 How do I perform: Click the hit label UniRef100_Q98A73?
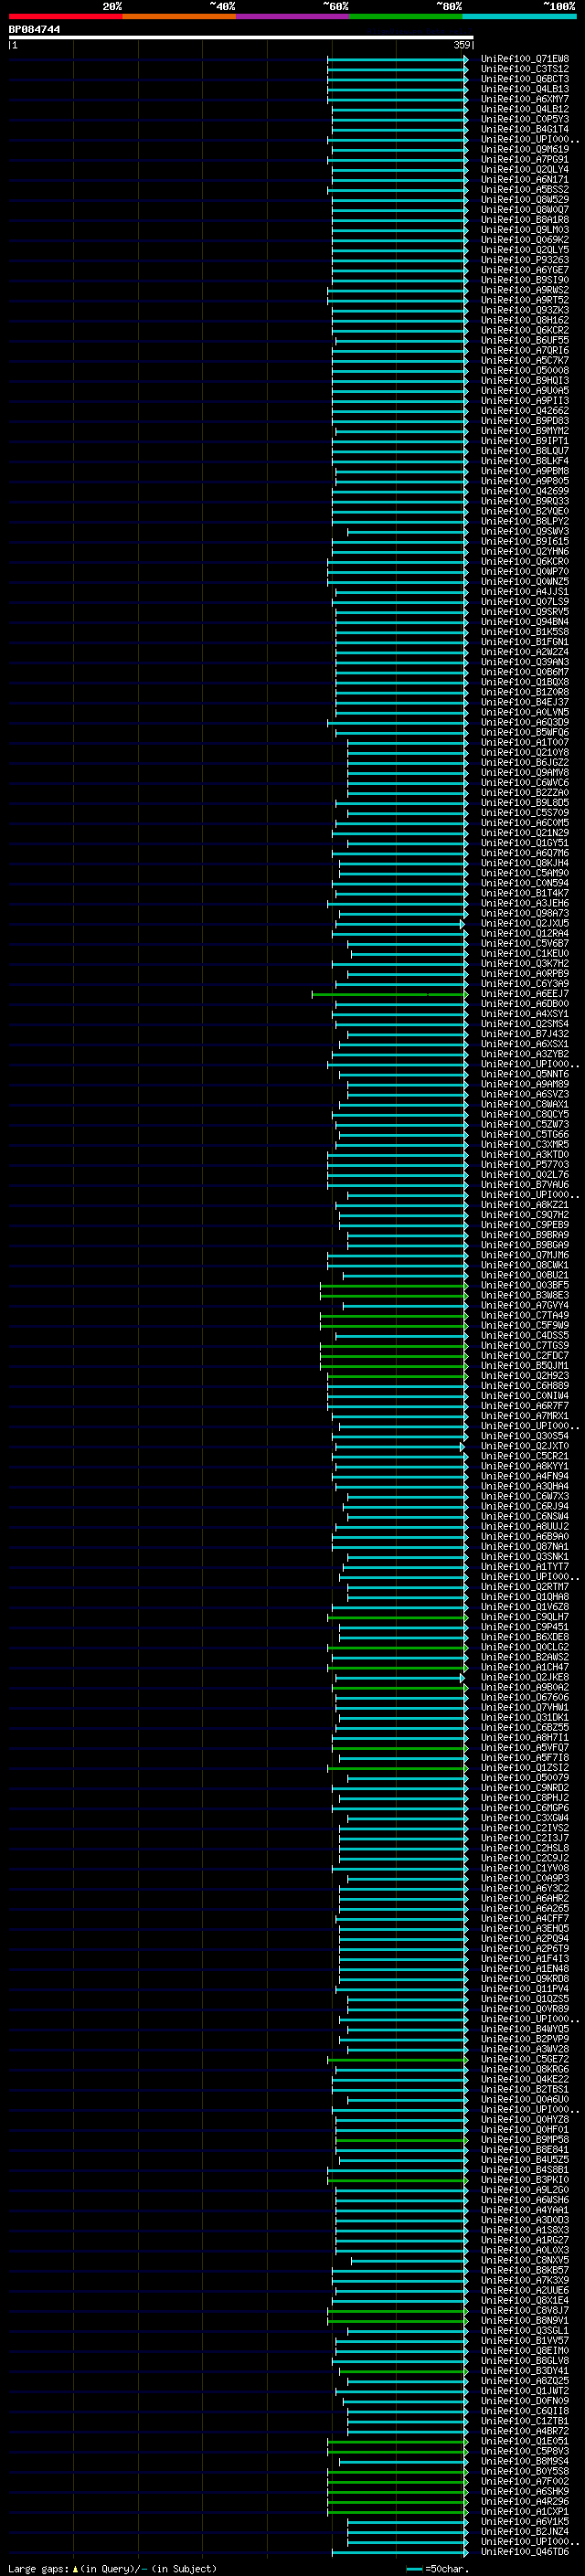point(525,913)
